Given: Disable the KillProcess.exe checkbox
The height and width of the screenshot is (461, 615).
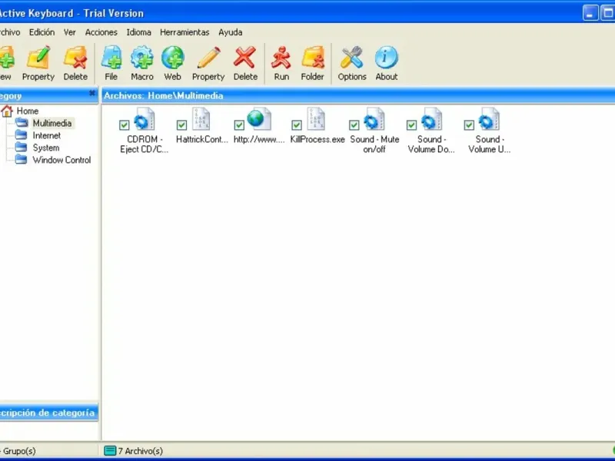Looking at the screenshot, I should pyautogui.click(x=297, y=125).
